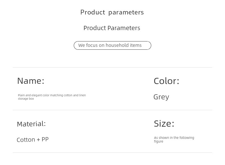225x165 pixels.
Task: Select the 'Color:' label
Action: (x=166, y=81)
